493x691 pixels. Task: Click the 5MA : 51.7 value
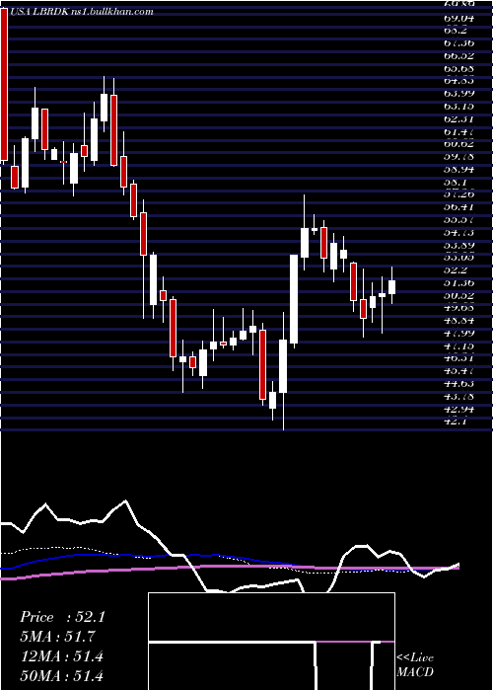point(57,637)
